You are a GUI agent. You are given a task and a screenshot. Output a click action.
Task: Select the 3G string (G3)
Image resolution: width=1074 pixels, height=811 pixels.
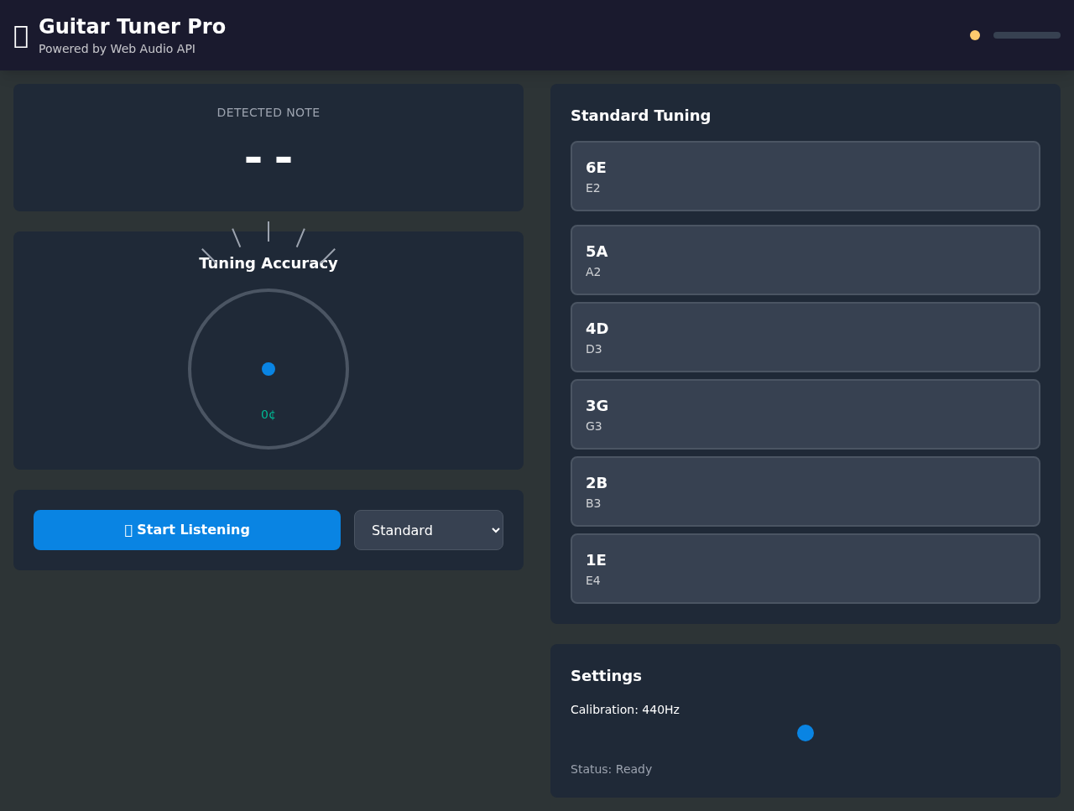(805, 413)
